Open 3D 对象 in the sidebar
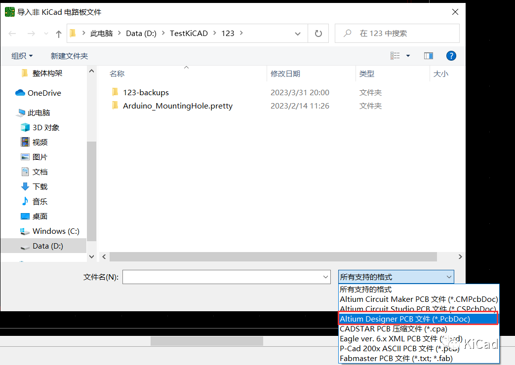515x365 pixels. (x=45, y=128)
